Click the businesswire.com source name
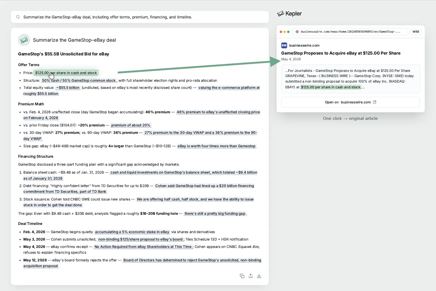Image resolution: width=436 pixels, height=291 pixels. (304, 46)
